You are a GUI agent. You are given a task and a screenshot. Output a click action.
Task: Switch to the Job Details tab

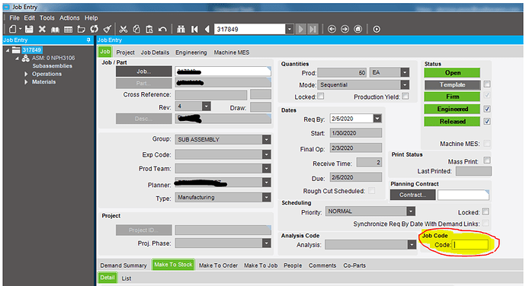(155, 52)
